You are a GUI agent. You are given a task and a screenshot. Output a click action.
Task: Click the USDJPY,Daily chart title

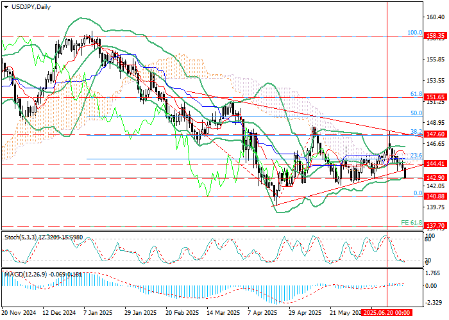(31, 7)
